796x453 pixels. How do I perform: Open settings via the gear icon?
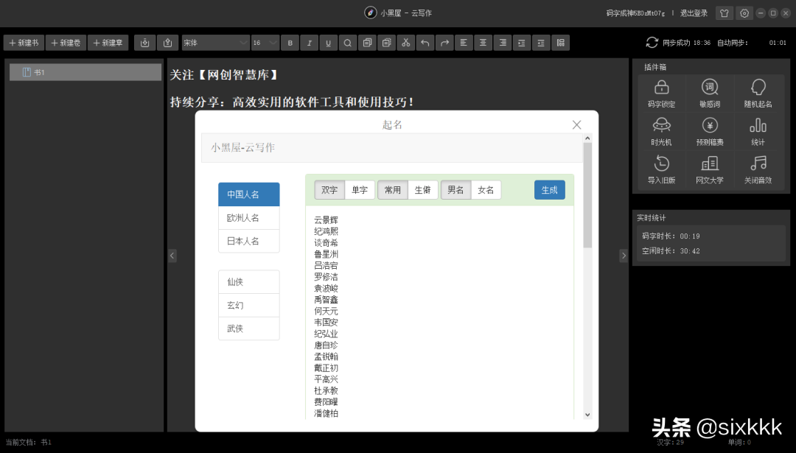click(x=744, y=13)
